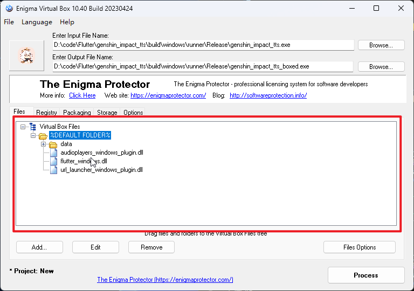
Task: Expand the data folder node
Action: tap(43, 144)
